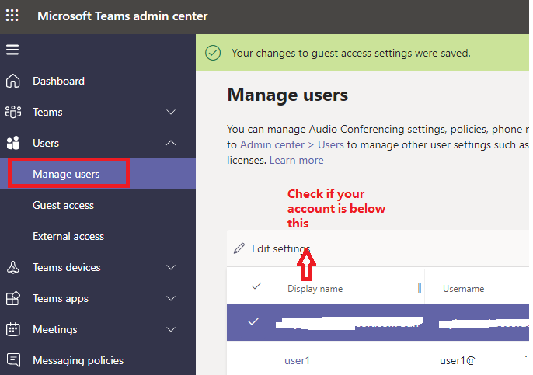Image resolution: width=533 pixels, height=375 pixels.
Task: Expand the Meetings chevron
Action: coord(171,329)
